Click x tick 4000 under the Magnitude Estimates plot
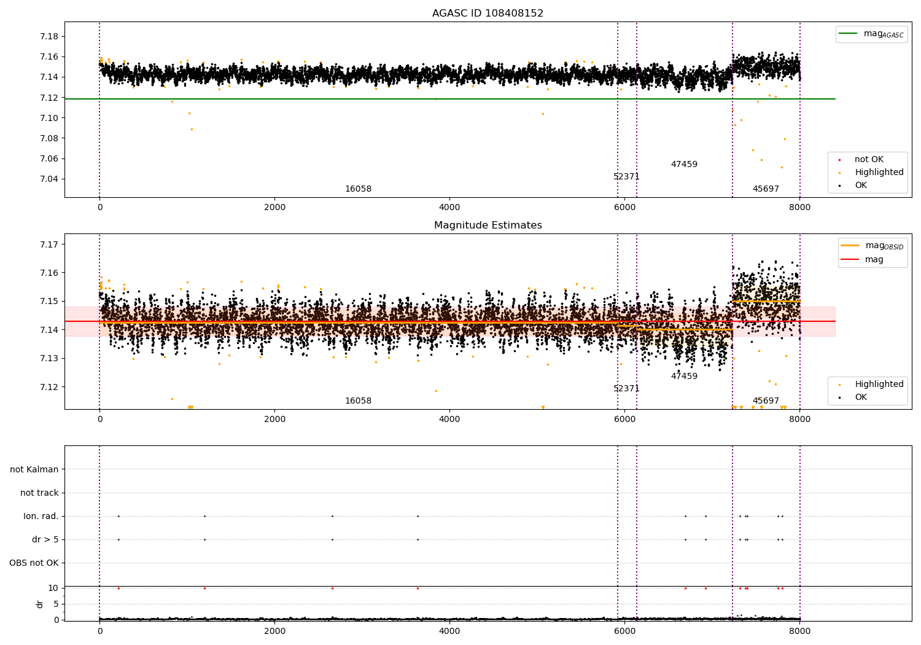 [449, 419]
